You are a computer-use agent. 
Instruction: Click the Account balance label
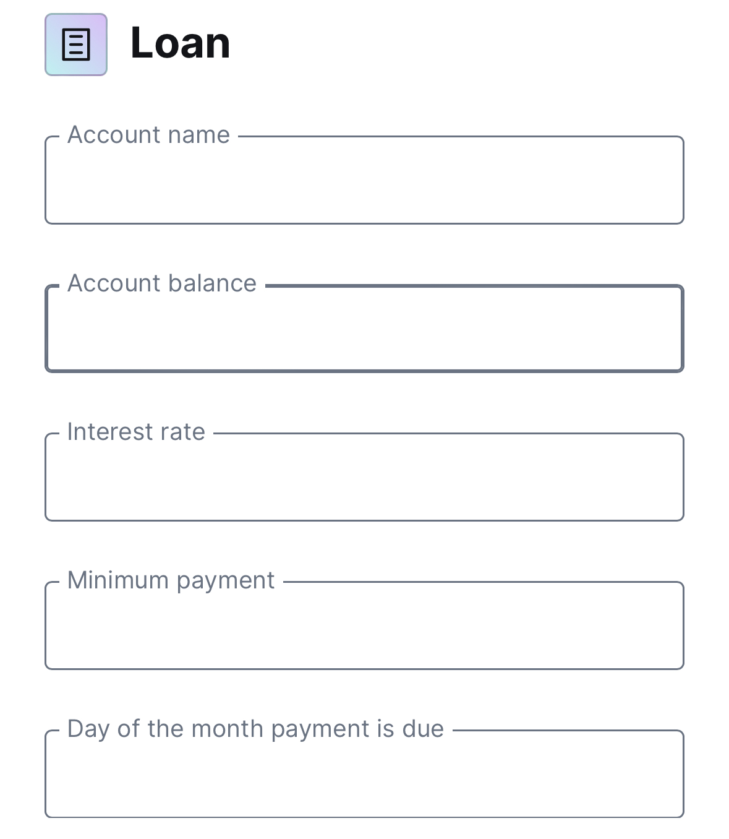coord(162,283)
